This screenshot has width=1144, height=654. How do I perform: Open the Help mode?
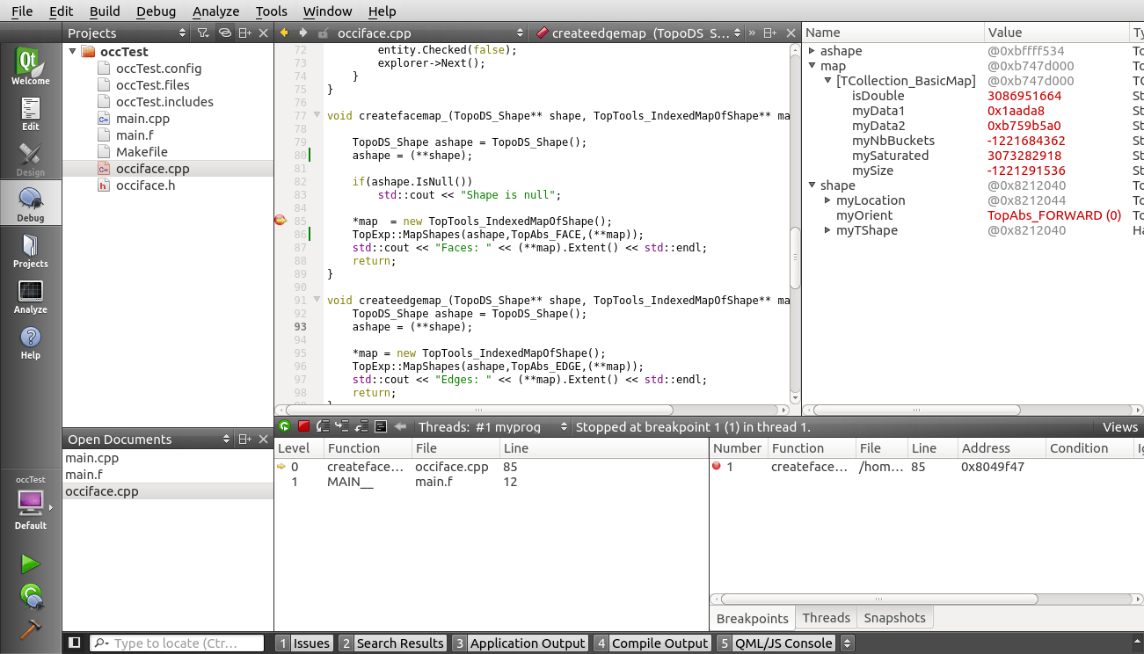pyautogui.click(x=31, y=340)
